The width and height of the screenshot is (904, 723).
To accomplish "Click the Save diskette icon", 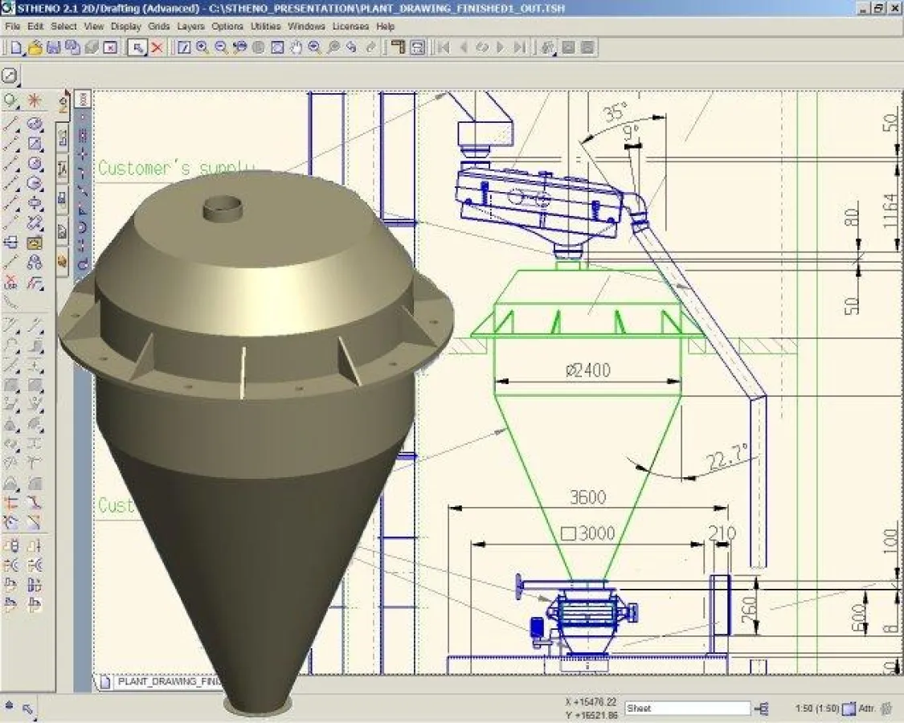I will tap(54, 47).
